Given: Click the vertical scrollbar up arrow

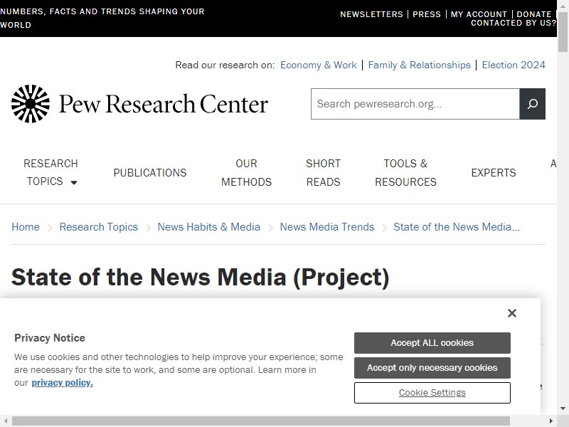Looking at the screenshot, I should (563, 5).
